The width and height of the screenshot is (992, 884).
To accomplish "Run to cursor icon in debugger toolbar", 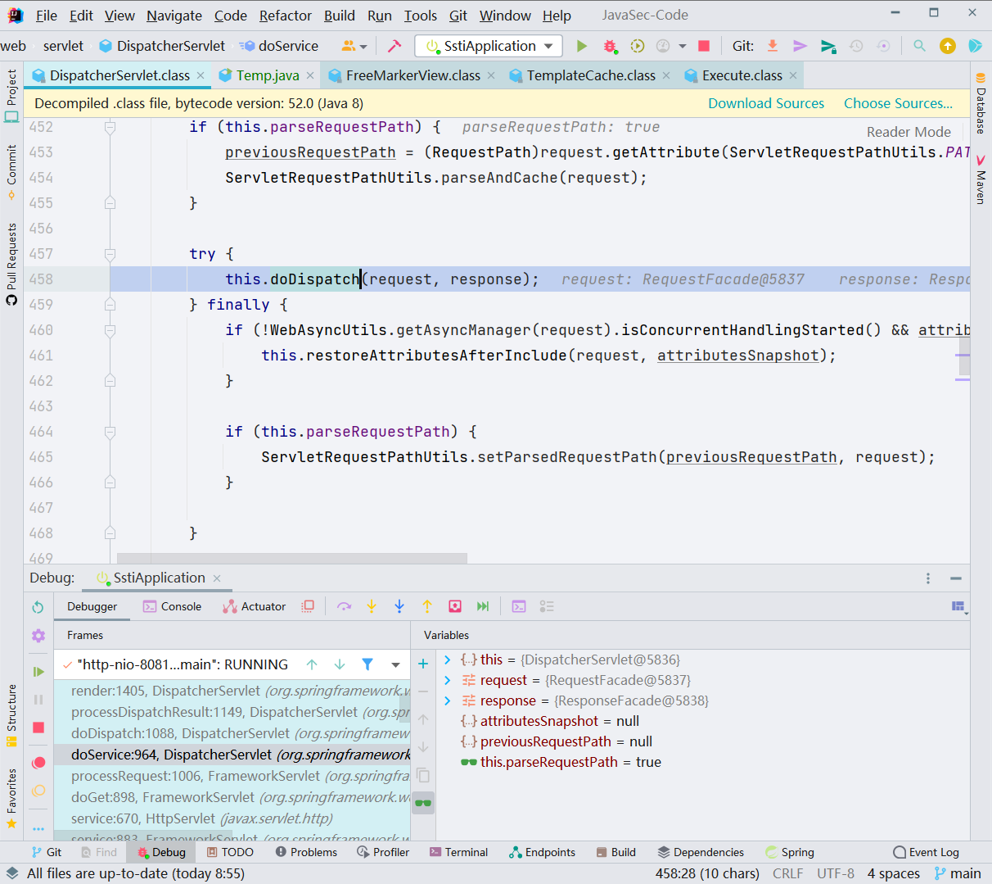I will pos(483,606).
